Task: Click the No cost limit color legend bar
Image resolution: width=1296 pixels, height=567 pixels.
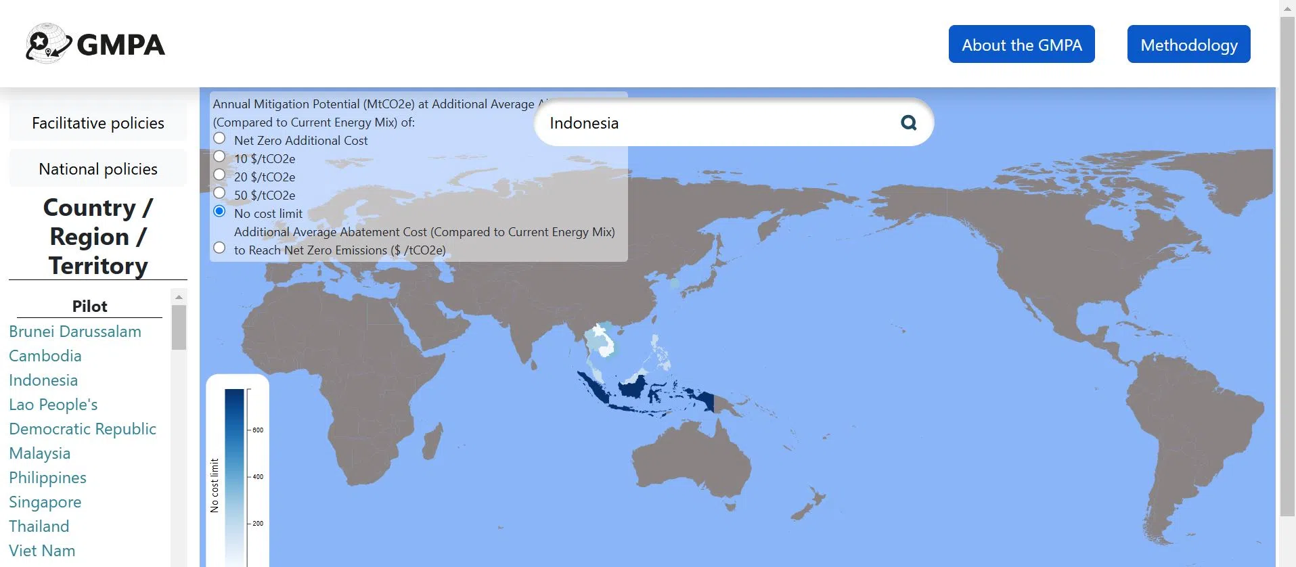Action: [x=234, y=474]
